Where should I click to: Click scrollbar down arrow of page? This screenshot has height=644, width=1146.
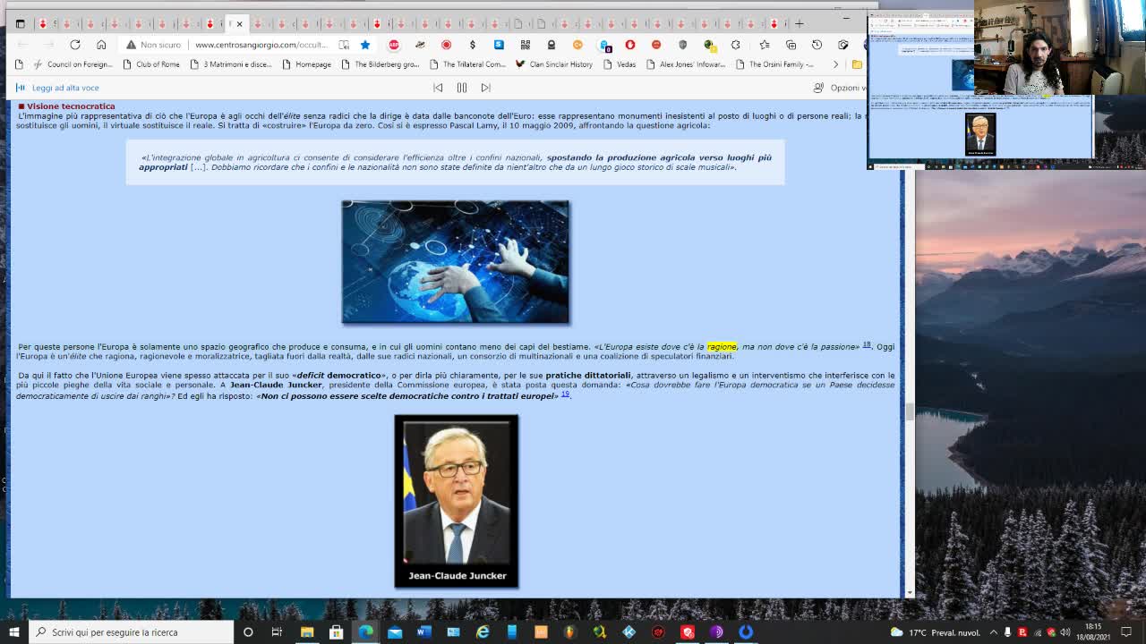(x=910, y=592)
